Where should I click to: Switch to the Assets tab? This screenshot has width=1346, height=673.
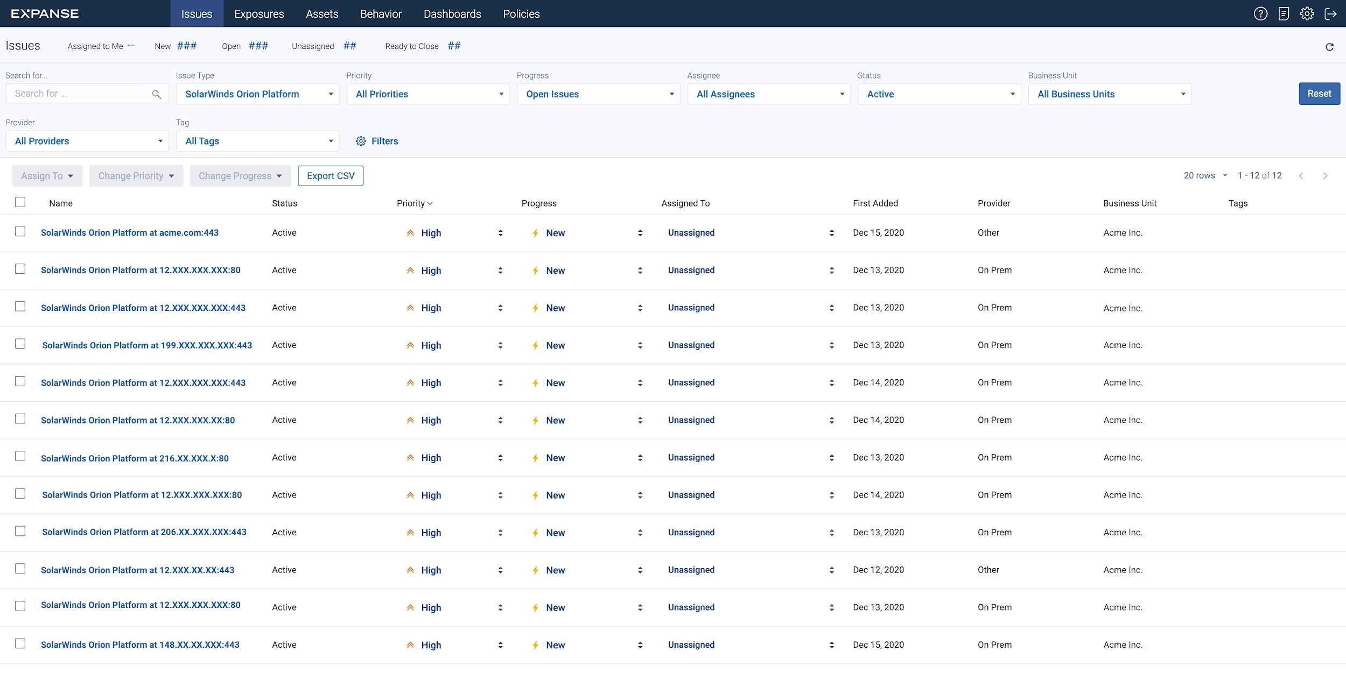322,14
